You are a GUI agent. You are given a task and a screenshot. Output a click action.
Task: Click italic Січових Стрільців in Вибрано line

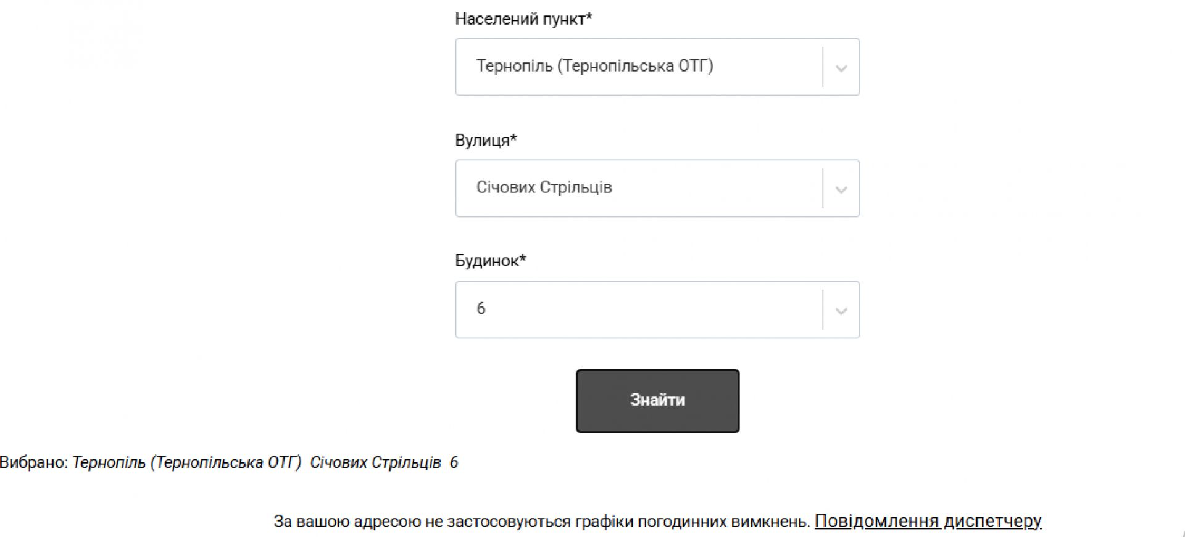(x=375, y=462)
